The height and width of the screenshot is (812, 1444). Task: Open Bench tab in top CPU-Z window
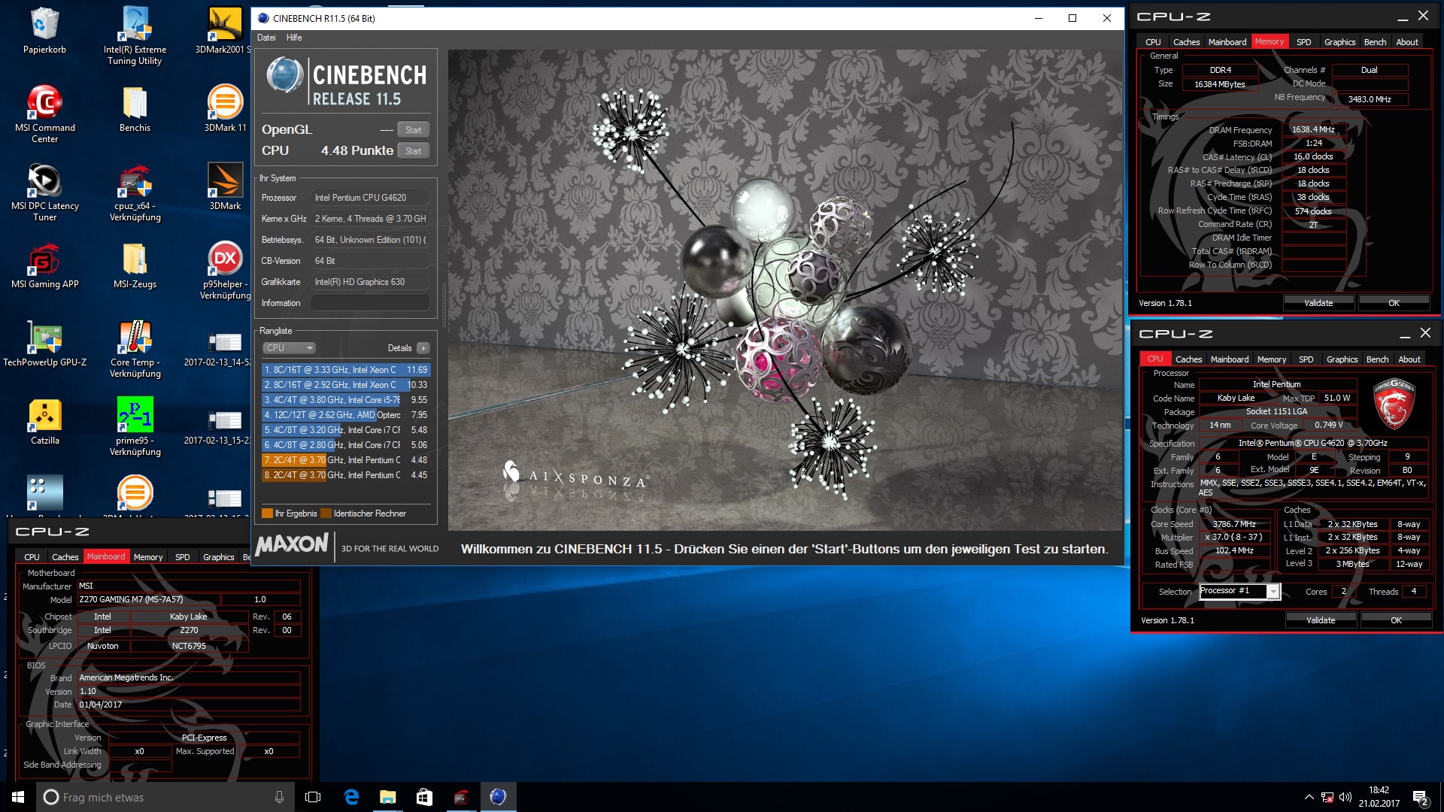coord(1375,42)
